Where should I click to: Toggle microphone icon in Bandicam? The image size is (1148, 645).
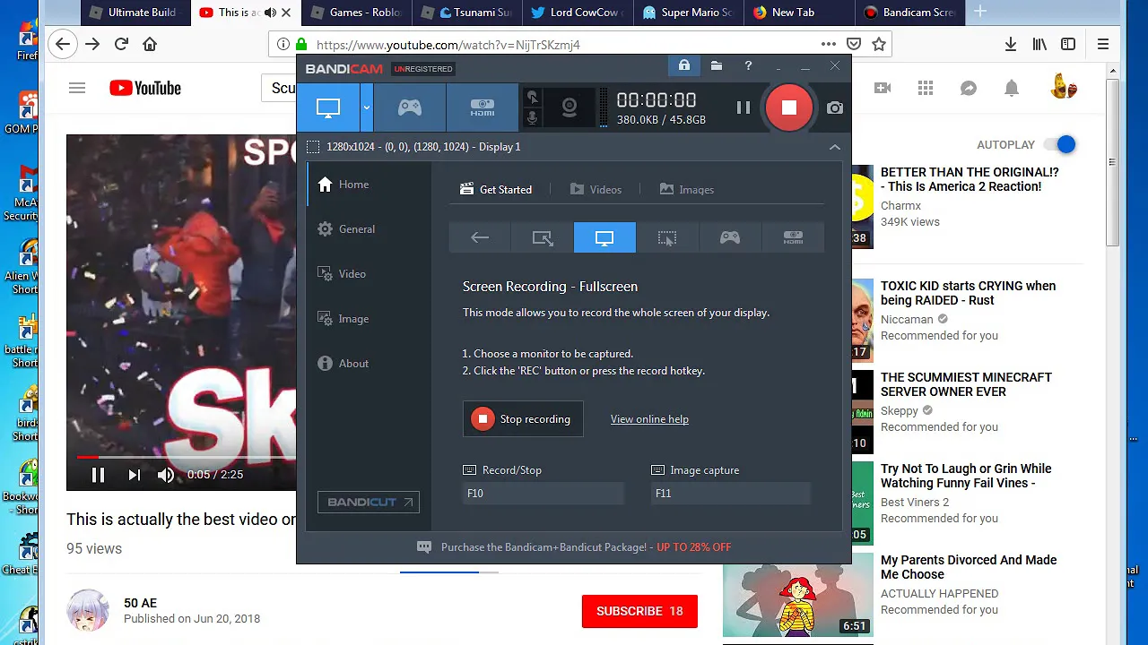pyautogui.click(x=533, y=117)
